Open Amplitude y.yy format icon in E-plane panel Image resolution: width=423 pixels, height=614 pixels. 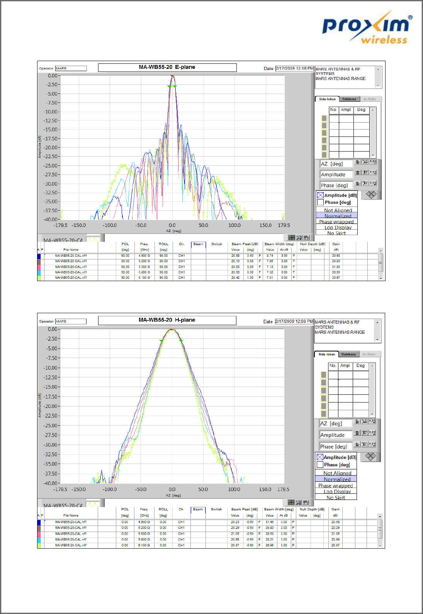373,172
